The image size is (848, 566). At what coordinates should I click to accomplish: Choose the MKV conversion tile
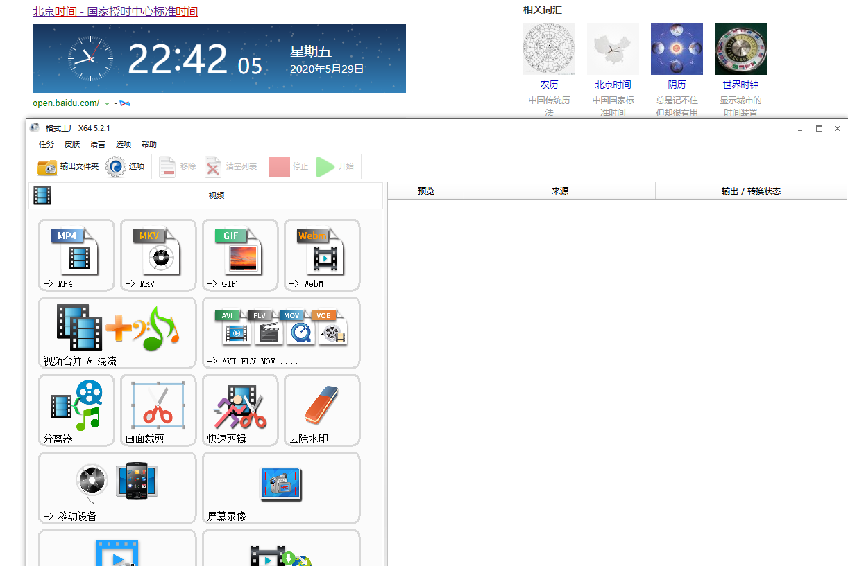[158, 255]
